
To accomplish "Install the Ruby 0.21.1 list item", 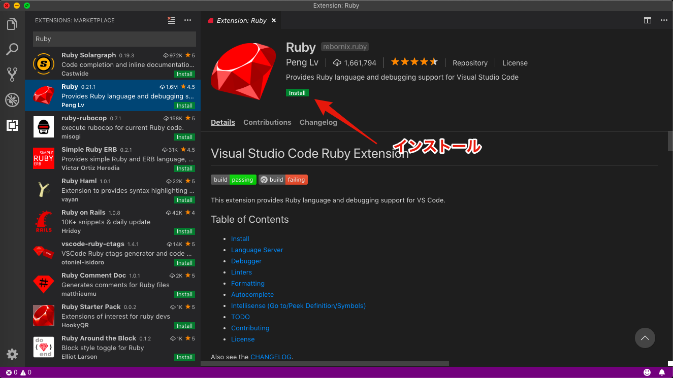I will point(184,106).
